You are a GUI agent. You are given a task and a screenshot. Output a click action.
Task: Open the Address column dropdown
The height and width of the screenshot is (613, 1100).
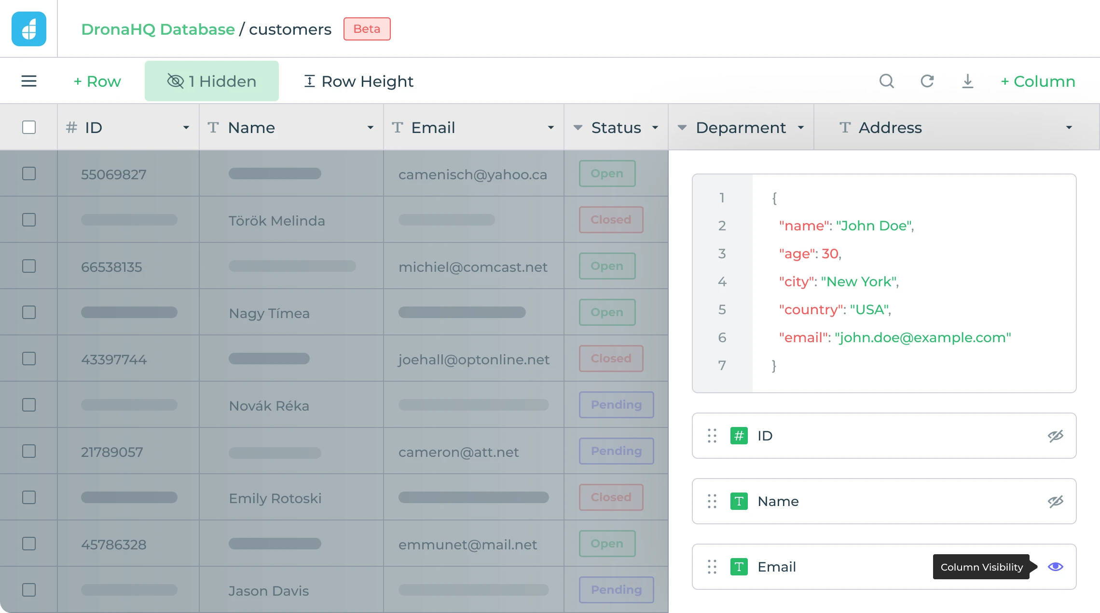(1069, 128)
